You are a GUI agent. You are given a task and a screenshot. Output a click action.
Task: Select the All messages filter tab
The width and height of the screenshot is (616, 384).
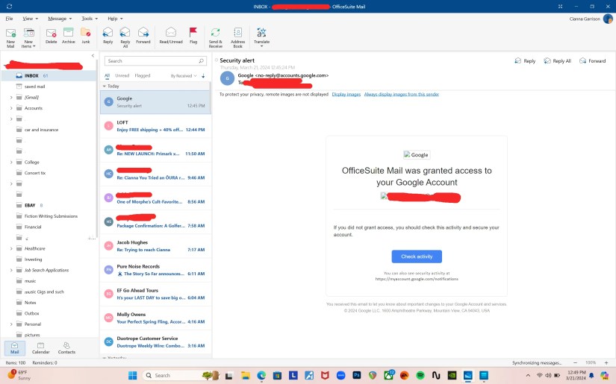point(107,76)
